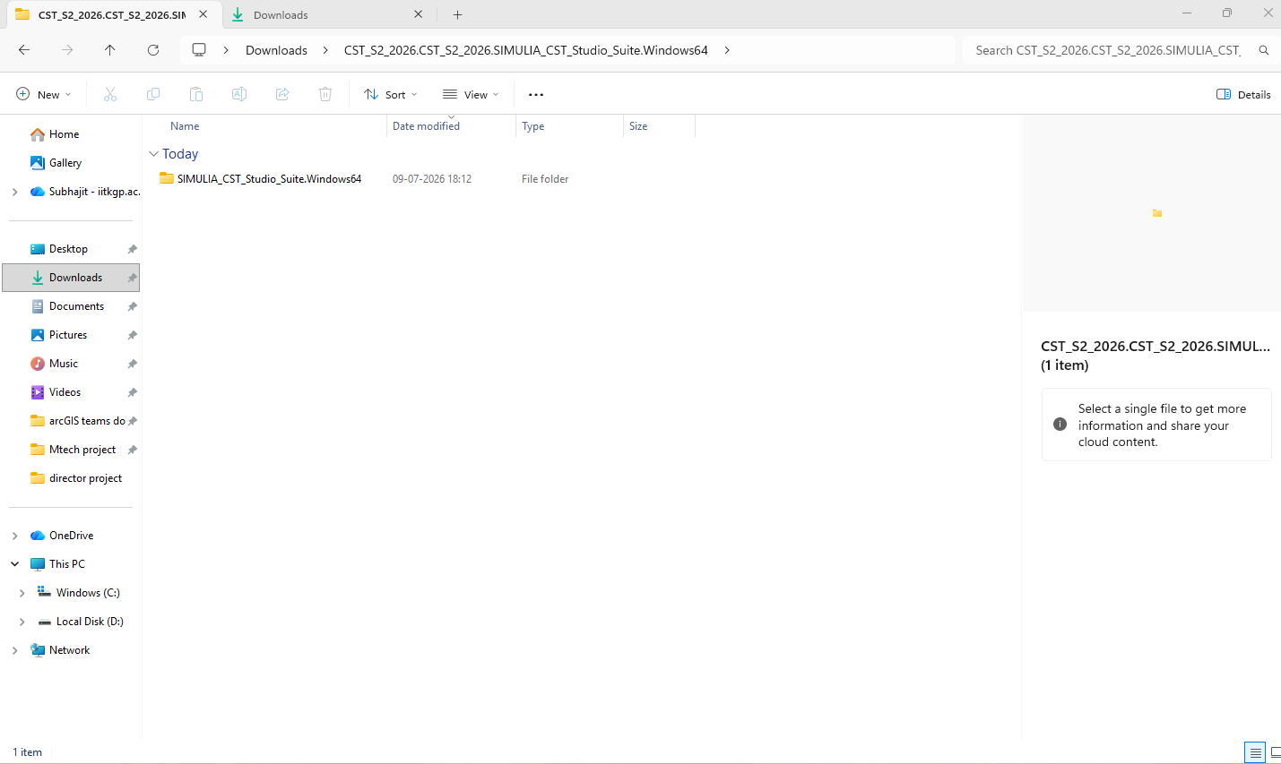Click the Rename icon in toolbar
1281x764 pixels.
coord(239,94)
